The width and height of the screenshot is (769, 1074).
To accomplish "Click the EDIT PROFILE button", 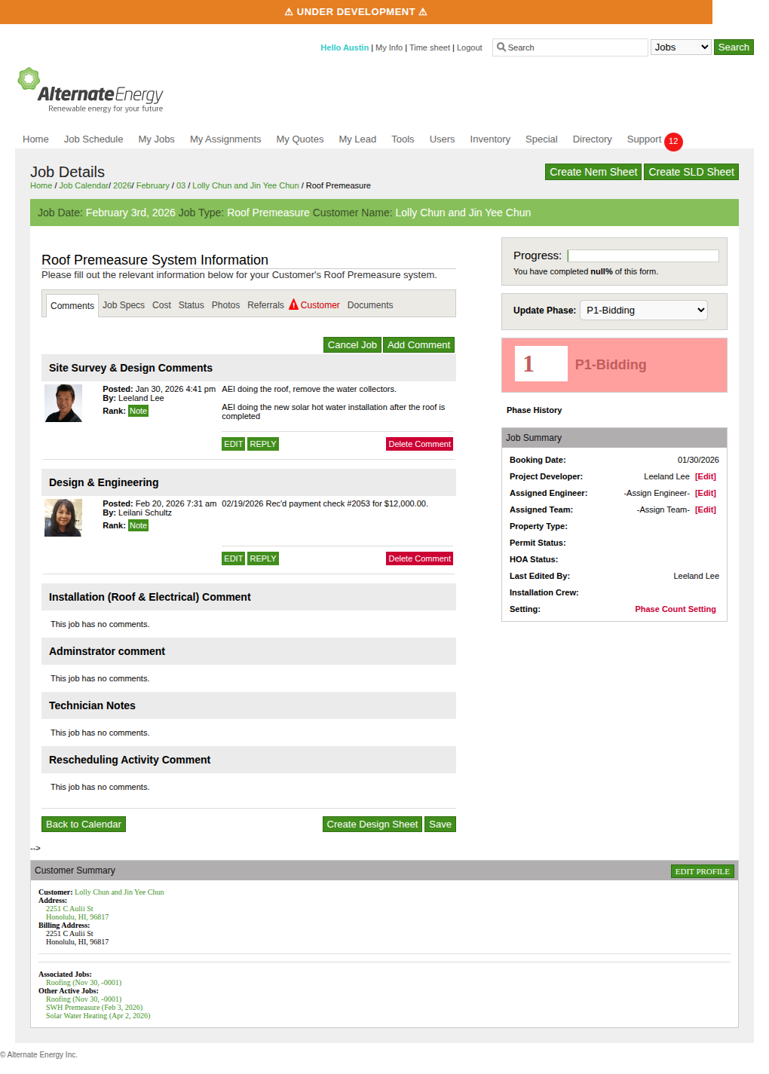I will 702,871.
